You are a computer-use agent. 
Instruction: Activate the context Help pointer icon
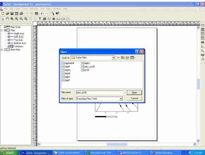click(58, 13)
